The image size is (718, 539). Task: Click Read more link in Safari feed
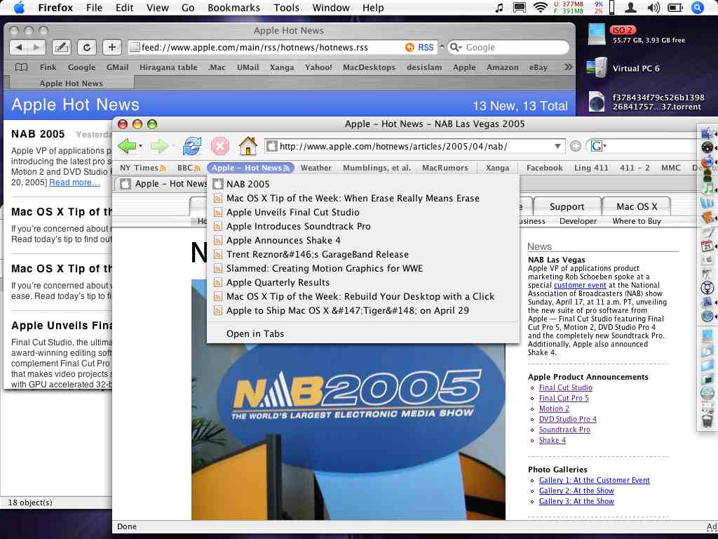tap(74, 182)
